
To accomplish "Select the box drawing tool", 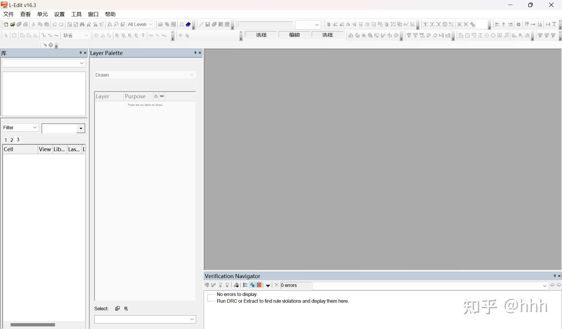I will [x=14, y=35].
